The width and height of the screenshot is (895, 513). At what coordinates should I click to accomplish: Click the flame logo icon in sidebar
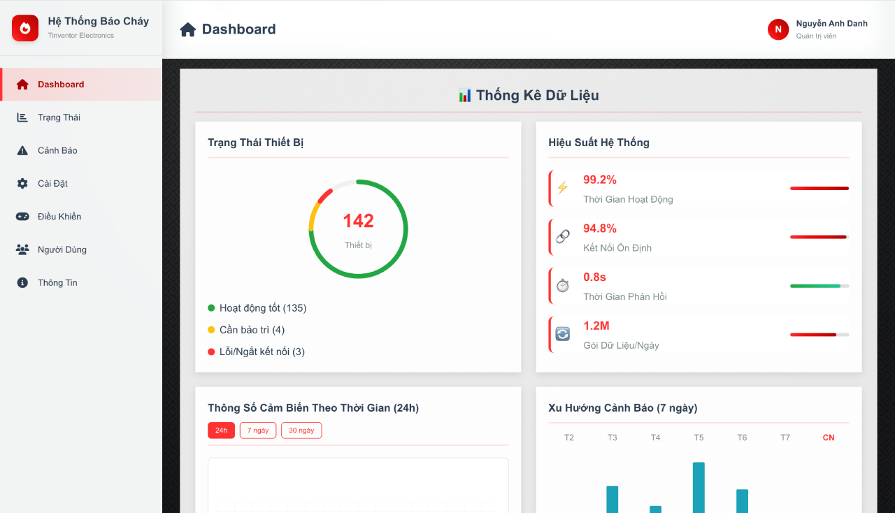25,28
